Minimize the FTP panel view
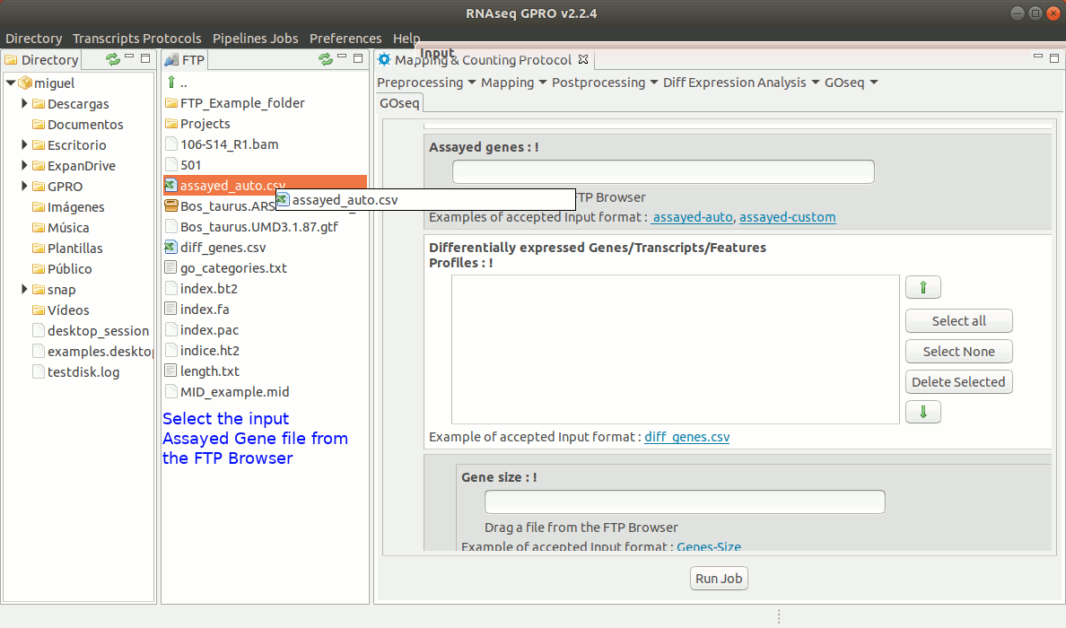The width and height of the screenshot is (1066, 628). pyautogui.click(x=343, y=57)
